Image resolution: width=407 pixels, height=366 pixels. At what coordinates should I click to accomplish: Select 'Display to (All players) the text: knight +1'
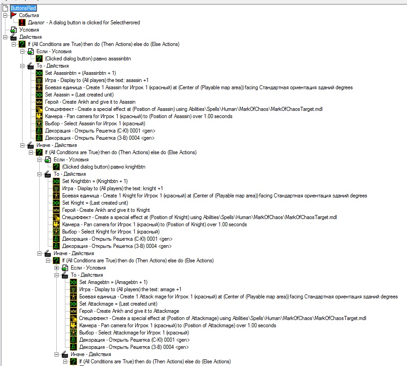(x=112, y=188)
